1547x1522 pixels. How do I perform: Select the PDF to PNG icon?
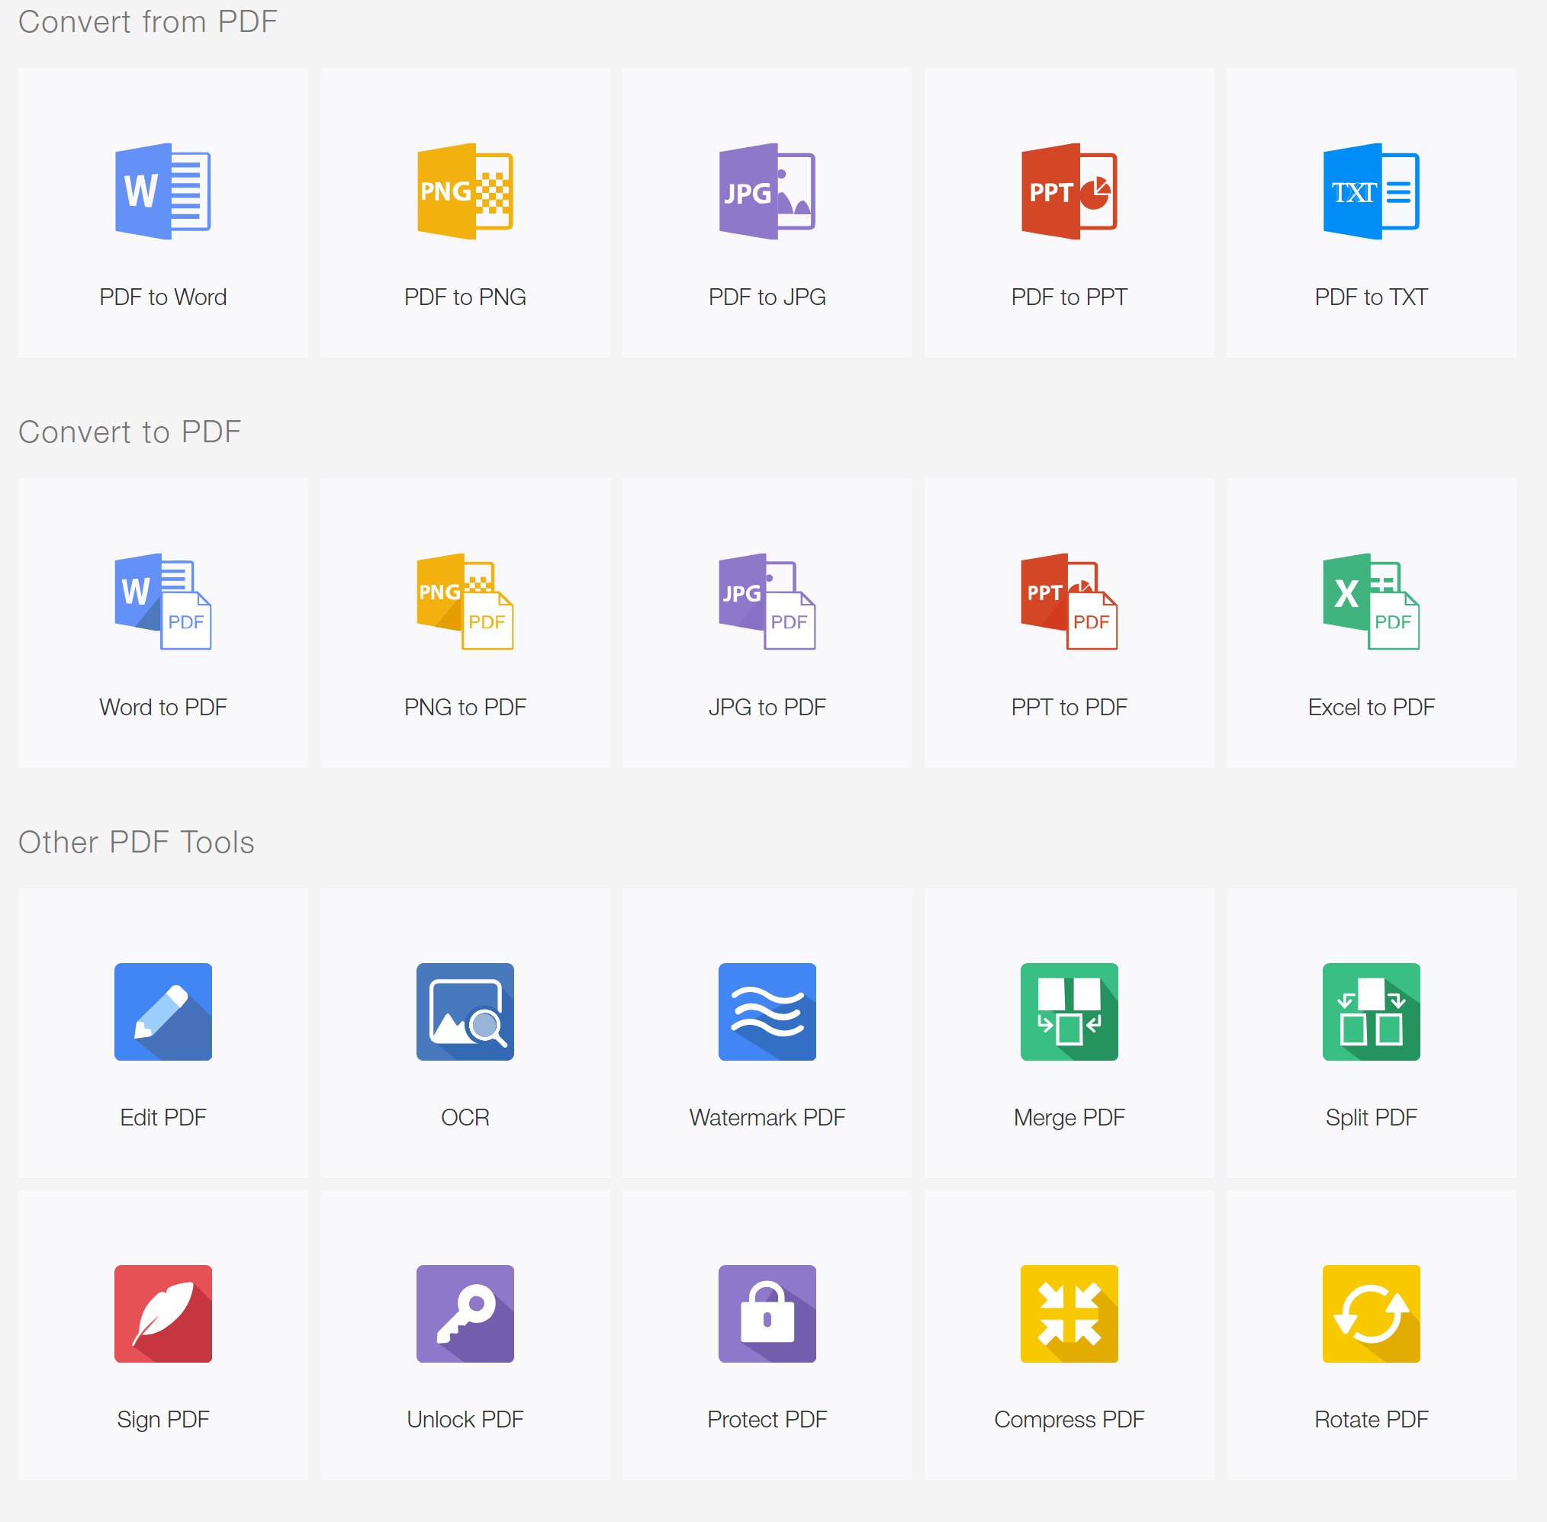465,191
